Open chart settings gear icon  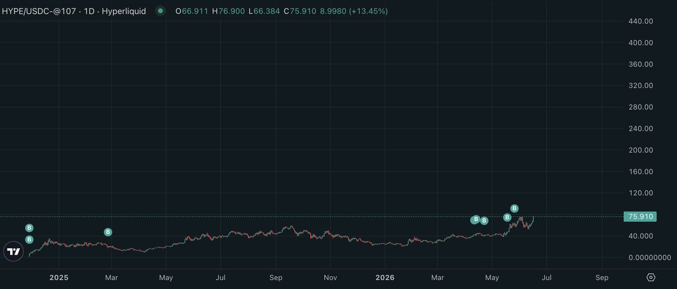(x=650, y=278)
